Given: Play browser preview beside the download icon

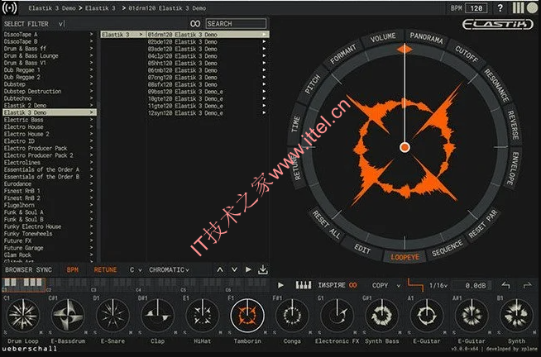Looking at the screenshot, I should point(248,269).
